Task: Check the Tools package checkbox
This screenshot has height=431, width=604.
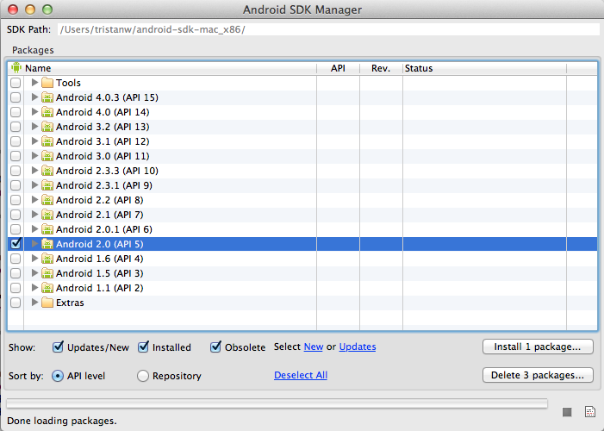Action: pos(16,83)
